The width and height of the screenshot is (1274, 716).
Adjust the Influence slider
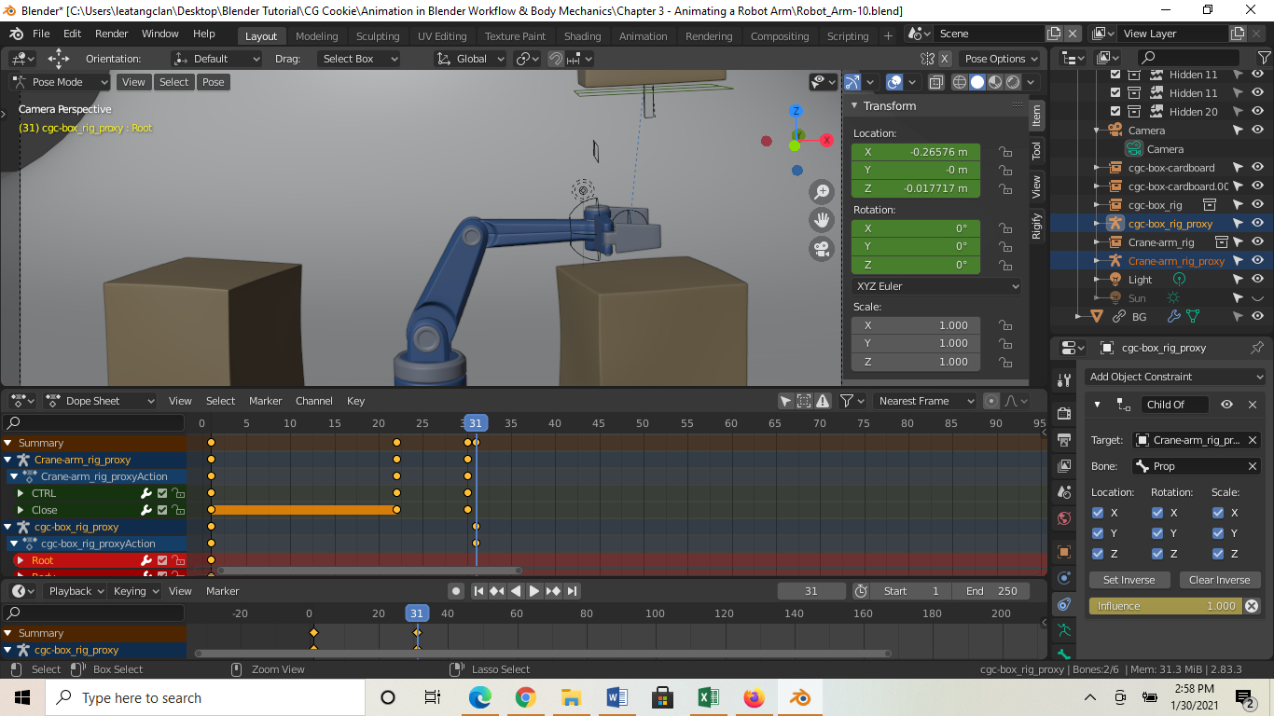coord(1166,606)
